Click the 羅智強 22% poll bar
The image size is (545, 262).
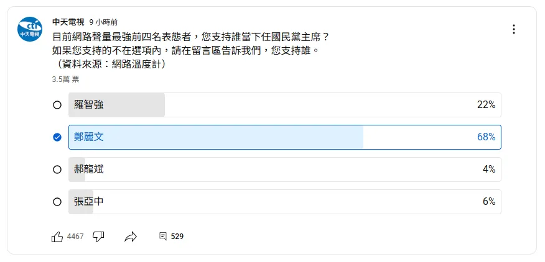[x=284, y=105]
